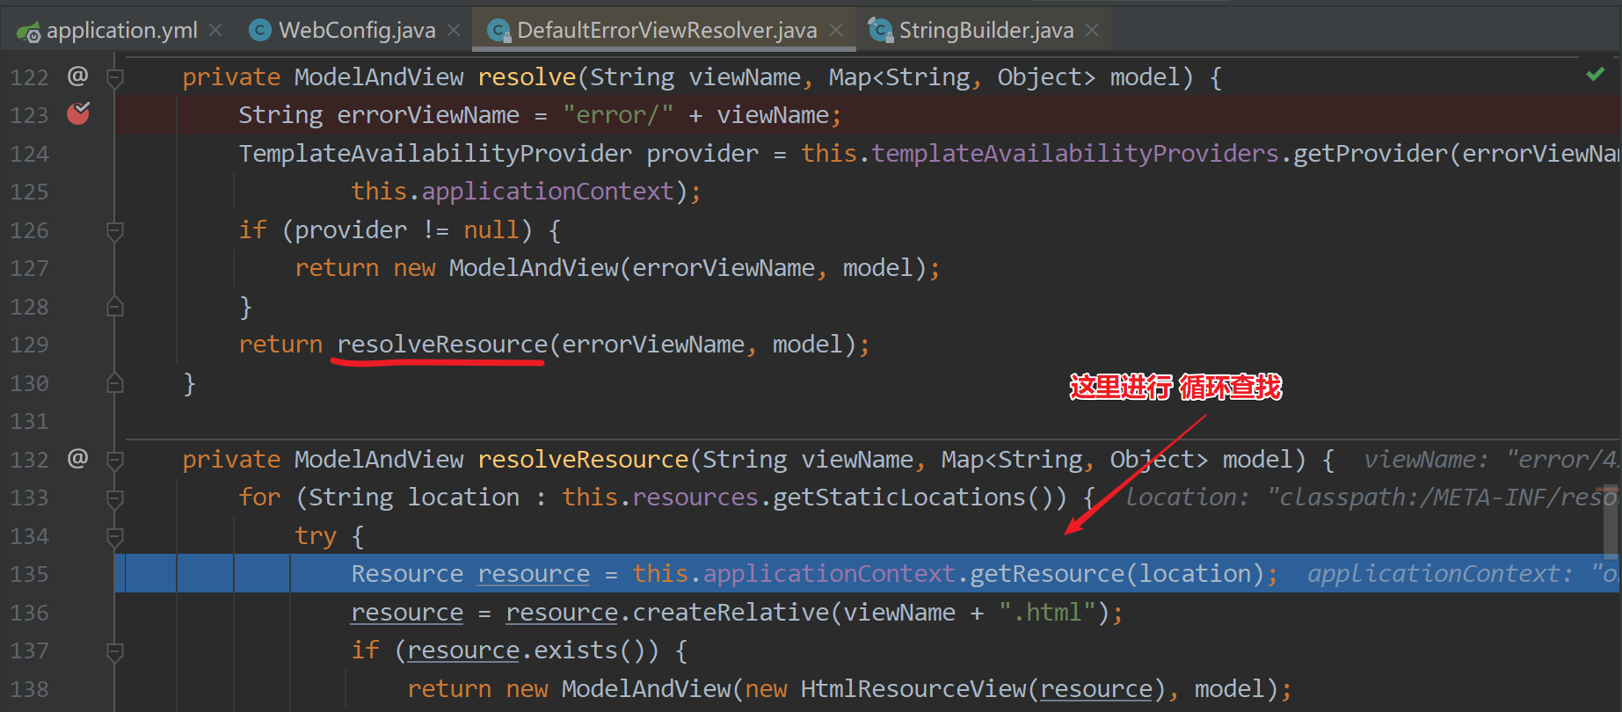1622x712 pixels.
Task: Click the @ gutter marker on line 132
Action: [x=77, y=459]
